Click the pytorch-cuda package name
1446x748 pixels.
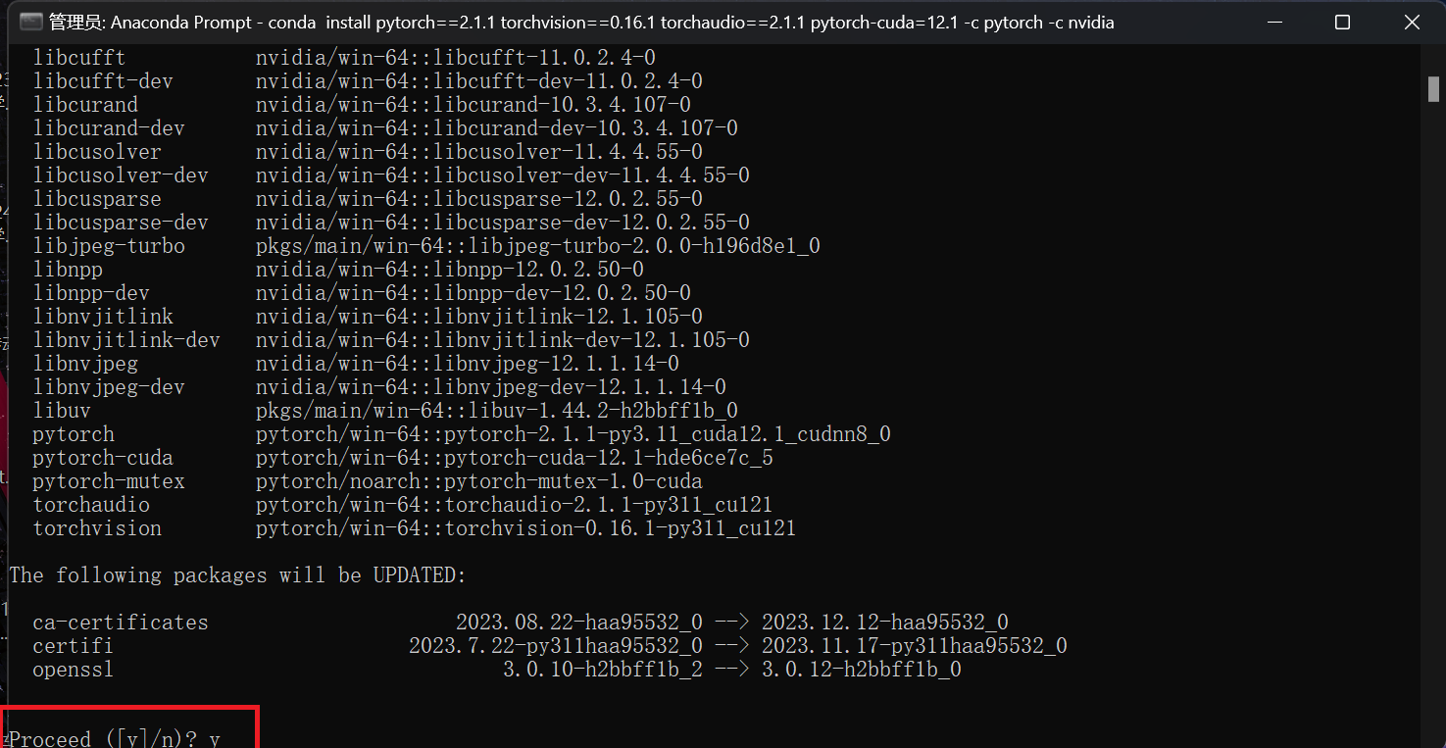[x=103, y=458]
